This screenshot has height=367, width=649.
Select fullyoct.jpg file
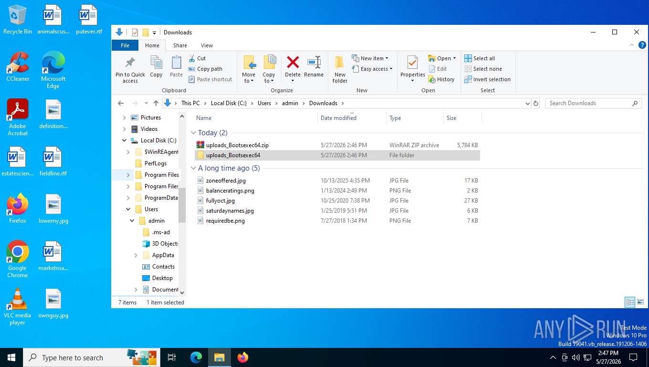coord(337,201)
